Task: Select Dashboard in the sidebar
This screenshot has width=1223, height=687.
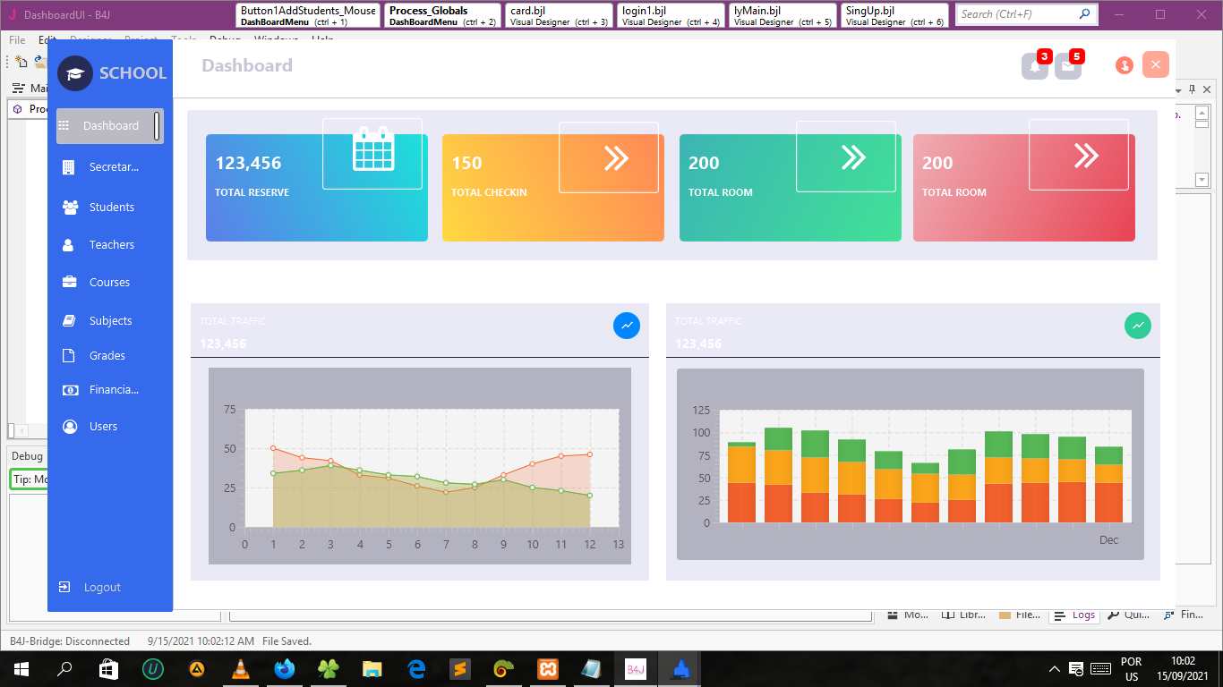Action: [x=110, y=126]
